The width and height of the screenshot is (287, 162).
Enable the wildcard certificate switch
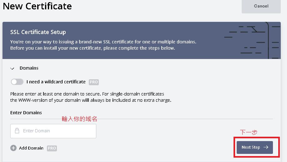pyautogui.click(x=17, y=82)
